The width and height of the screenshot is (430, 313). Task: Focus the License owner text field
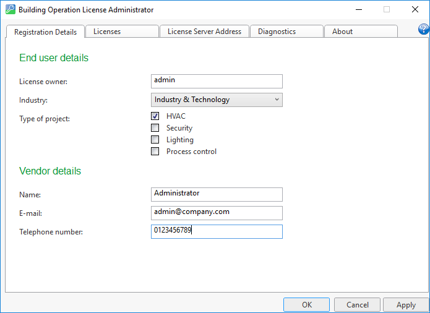[x=217, y=82]
